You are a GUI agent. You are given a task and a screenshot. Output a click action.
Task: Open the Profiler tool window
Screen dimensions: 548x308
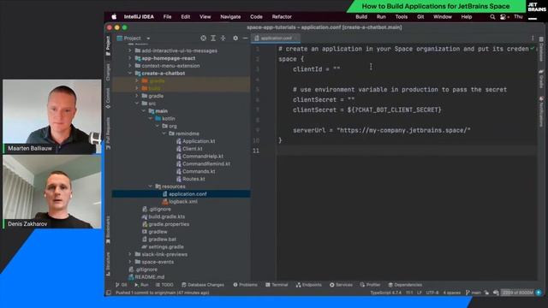tap(370, 285)
